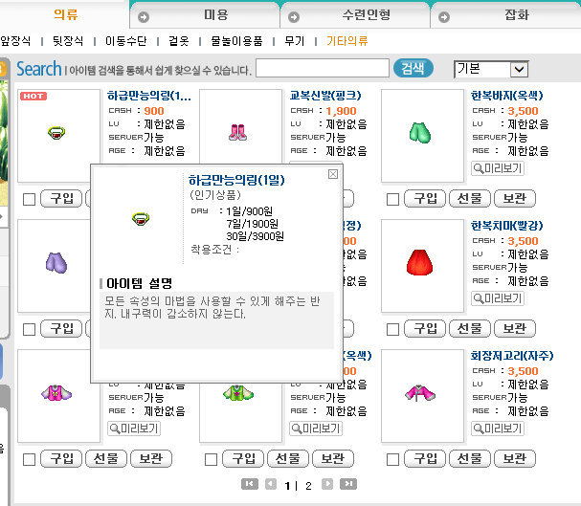Open the 한복바지(옥색) item title link
The image size is (581, 506).
[506, 96]
